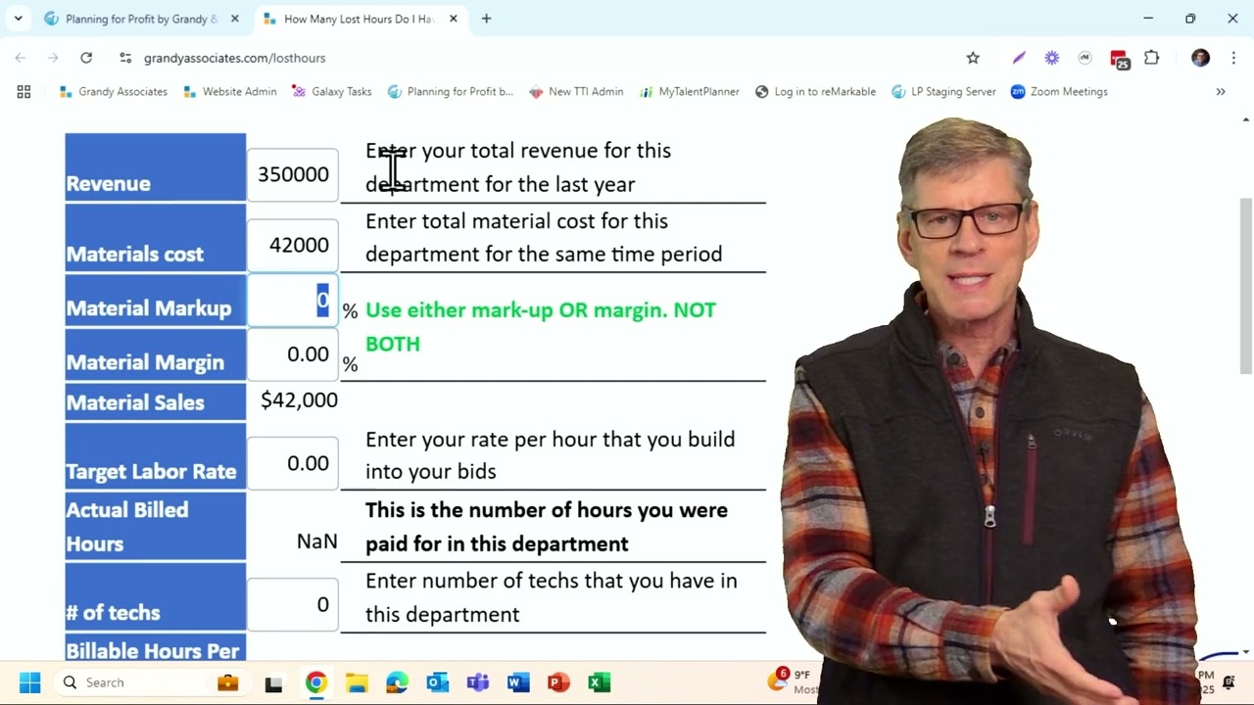
Task: Expand the tab search dropdown arrow
Action: click(x=18, y=19)
